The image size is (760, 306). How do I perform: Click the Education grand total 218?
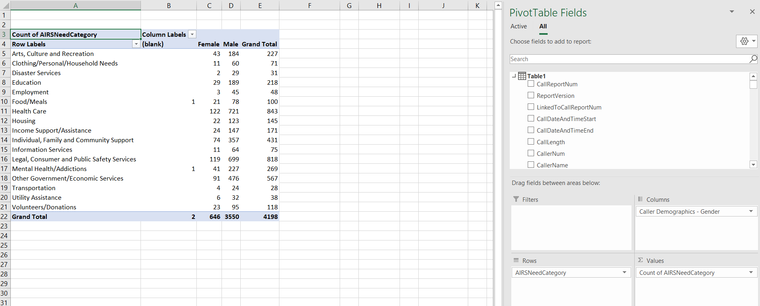260,82
